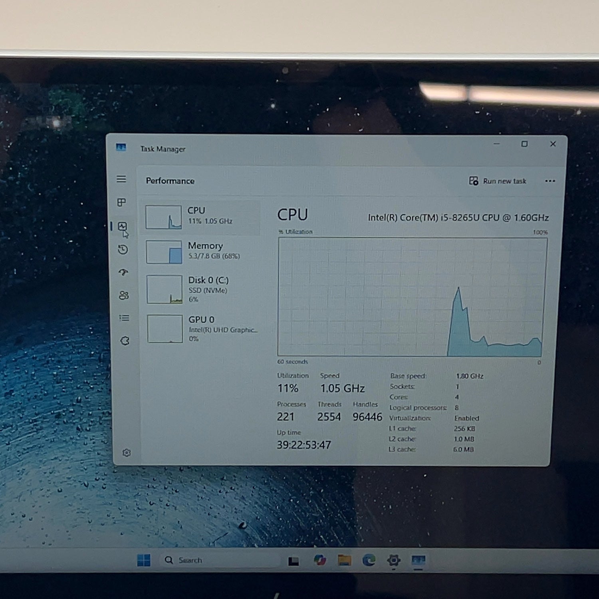
Task: Open the Services page icon
Action: pyautogui.click(x=125, y=341)
